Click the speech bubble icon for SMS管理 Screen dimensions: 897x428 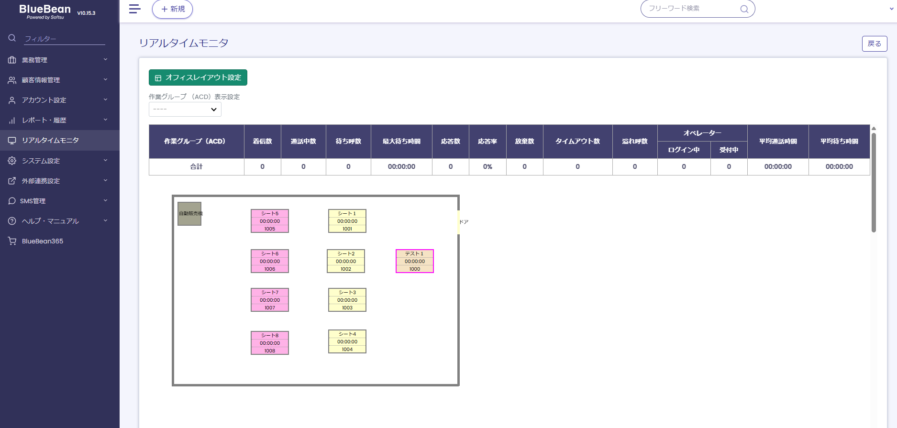tap(12, 201)
